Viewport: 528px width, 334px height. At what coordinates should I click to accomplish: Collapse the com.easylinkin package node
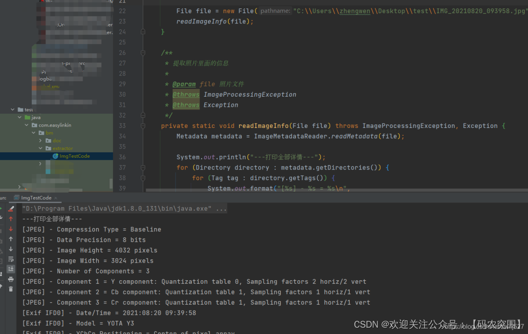point(26,125)
